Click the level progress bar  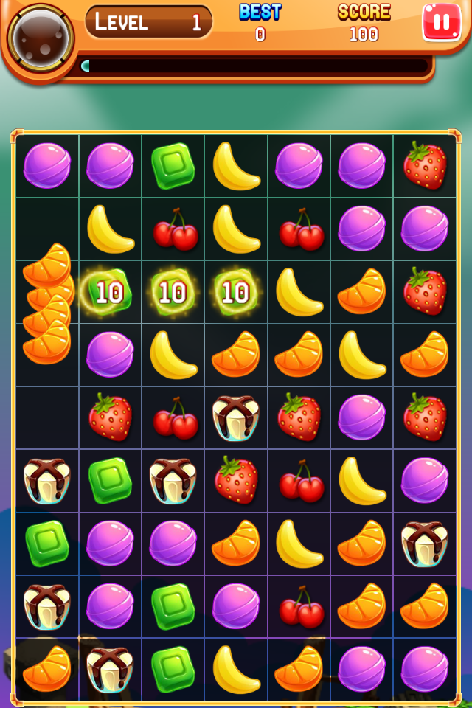point(254,66)
